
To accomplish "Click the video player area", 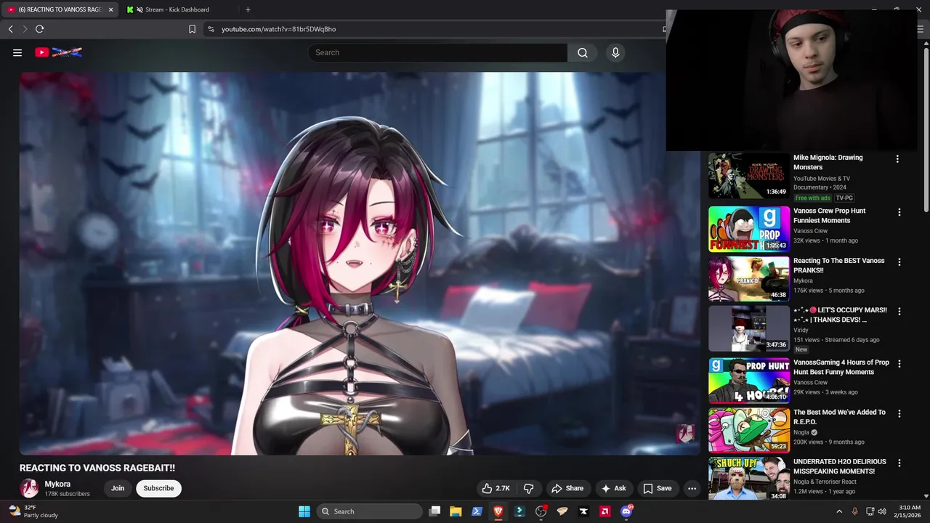I will coord(360,263).
